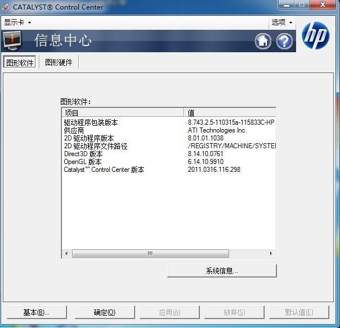This screenshot has height=328, width=340.
Task: Close the Catalyst Control Center window
Action: tap(323, 4)
